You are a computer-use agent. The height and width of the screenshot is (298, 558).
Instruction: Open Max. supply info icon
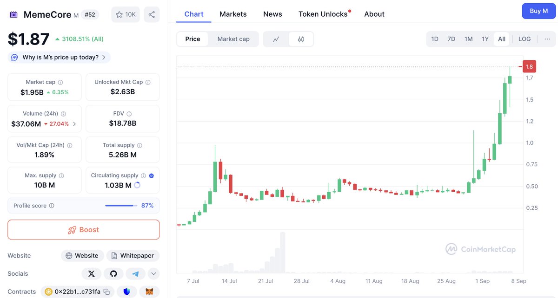(x=61, y=176)
